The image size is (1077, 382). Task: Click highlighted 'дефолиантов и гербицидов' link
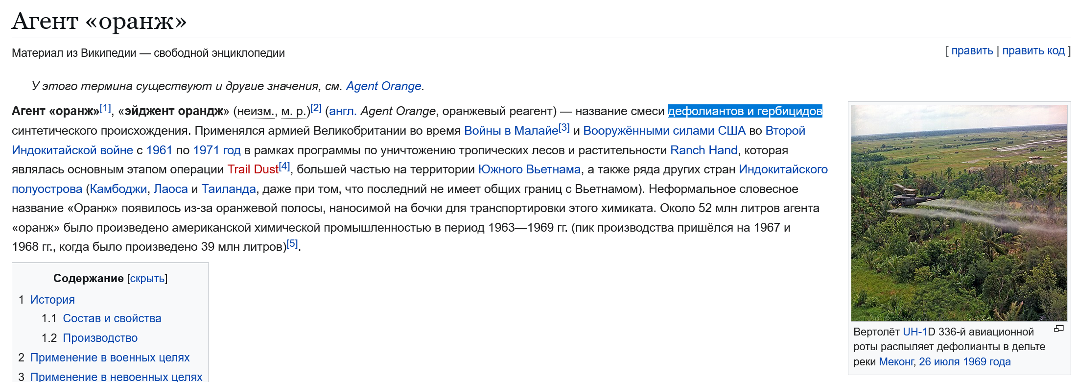745,111
